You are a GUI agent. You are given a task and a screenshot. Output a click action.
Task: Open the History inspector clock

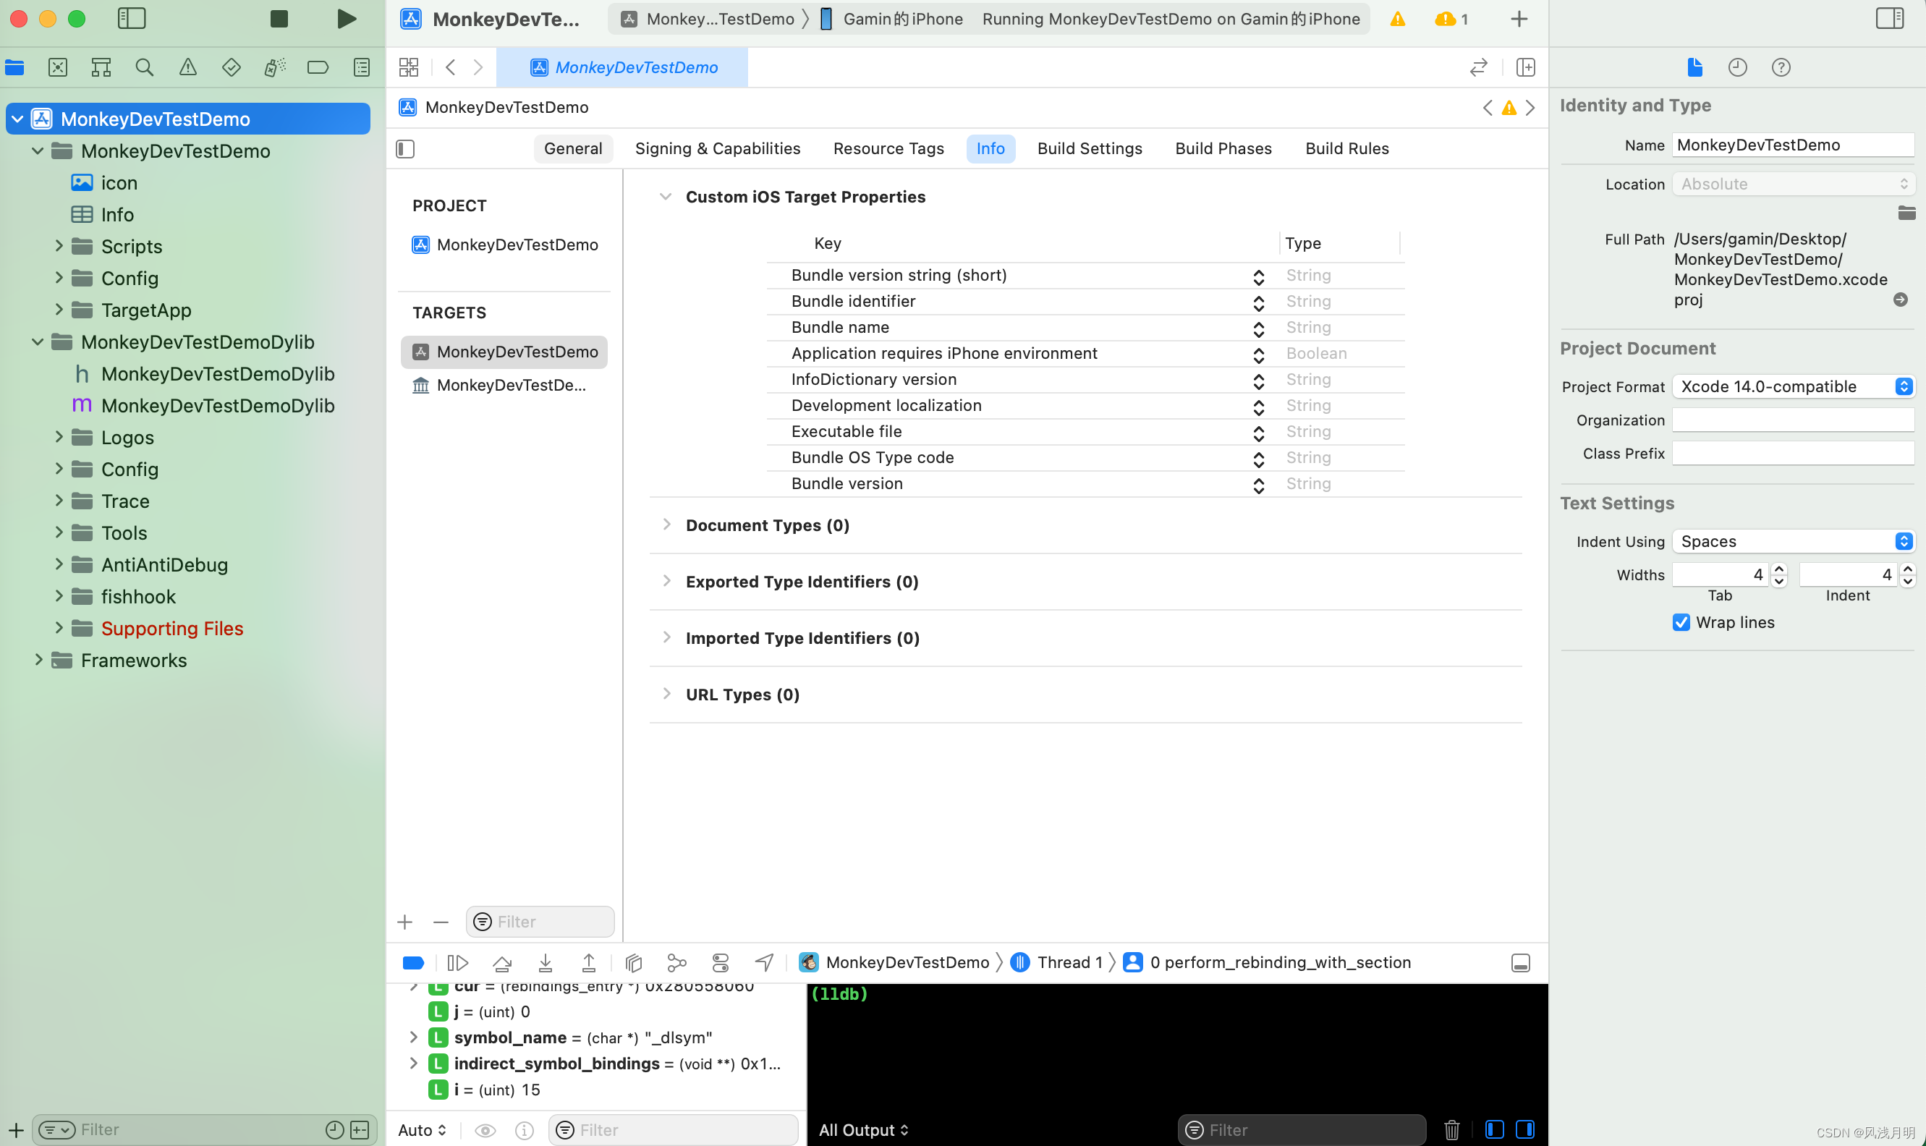pyautogui.click(x=1738, y=67)
